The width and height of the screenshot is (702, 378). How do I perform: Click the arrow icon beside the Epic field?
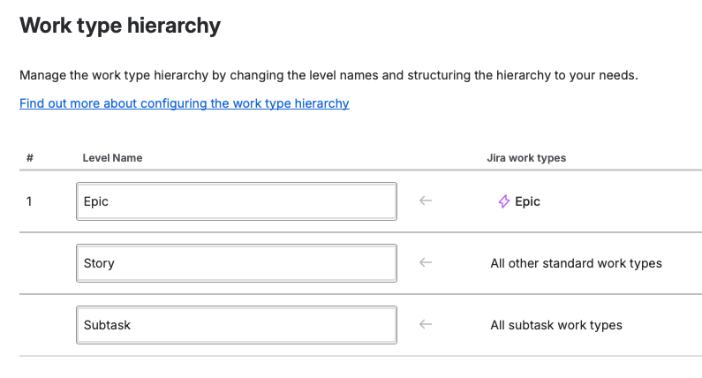(x=426, y=201)
